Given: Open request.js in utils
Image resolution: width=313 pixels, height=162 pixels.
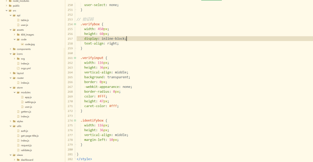Looking at the screenshot, I should pos(26,146).
